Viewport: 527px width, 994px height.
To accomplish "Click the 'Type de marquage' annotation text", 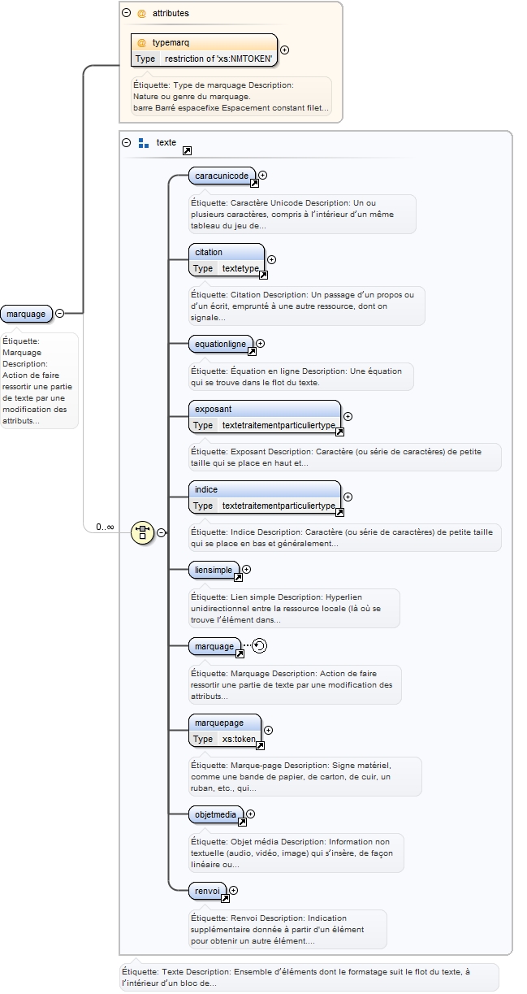I will [x=231, y=96].
